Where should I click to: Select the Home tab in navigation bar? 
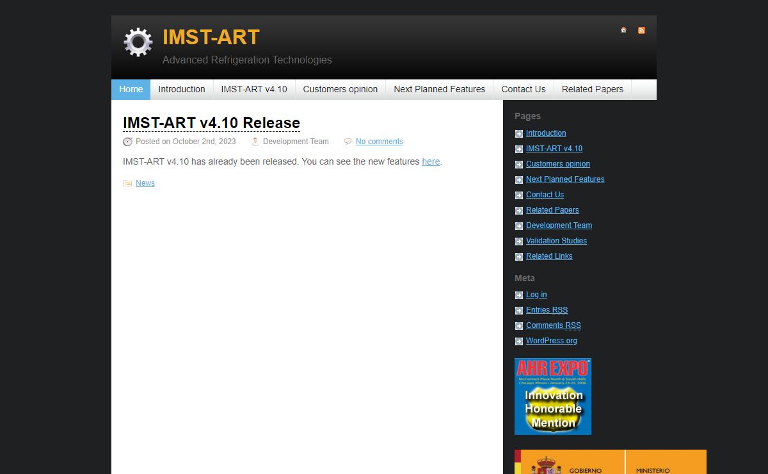[x=131, y=90]
